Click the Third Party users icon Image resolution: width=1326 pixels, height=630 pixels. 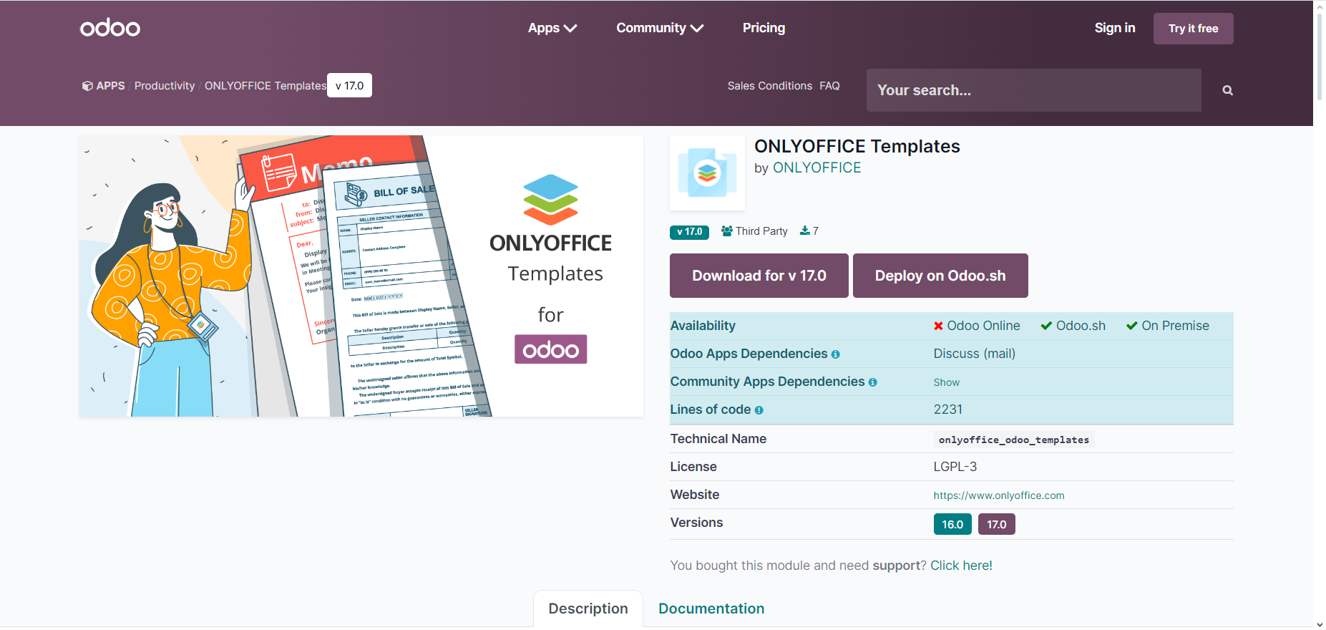click(x=726, y=231)
